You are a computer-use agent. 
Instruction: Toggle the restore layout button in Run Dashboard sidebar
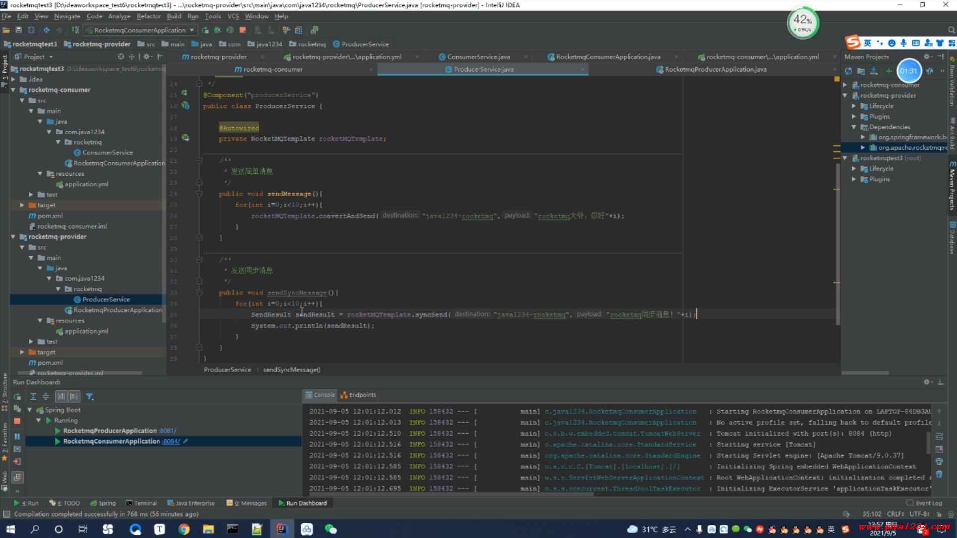pos(17,477)
